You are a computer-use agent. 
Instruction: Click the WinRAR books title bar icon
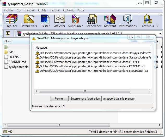[x=4, y=4]
